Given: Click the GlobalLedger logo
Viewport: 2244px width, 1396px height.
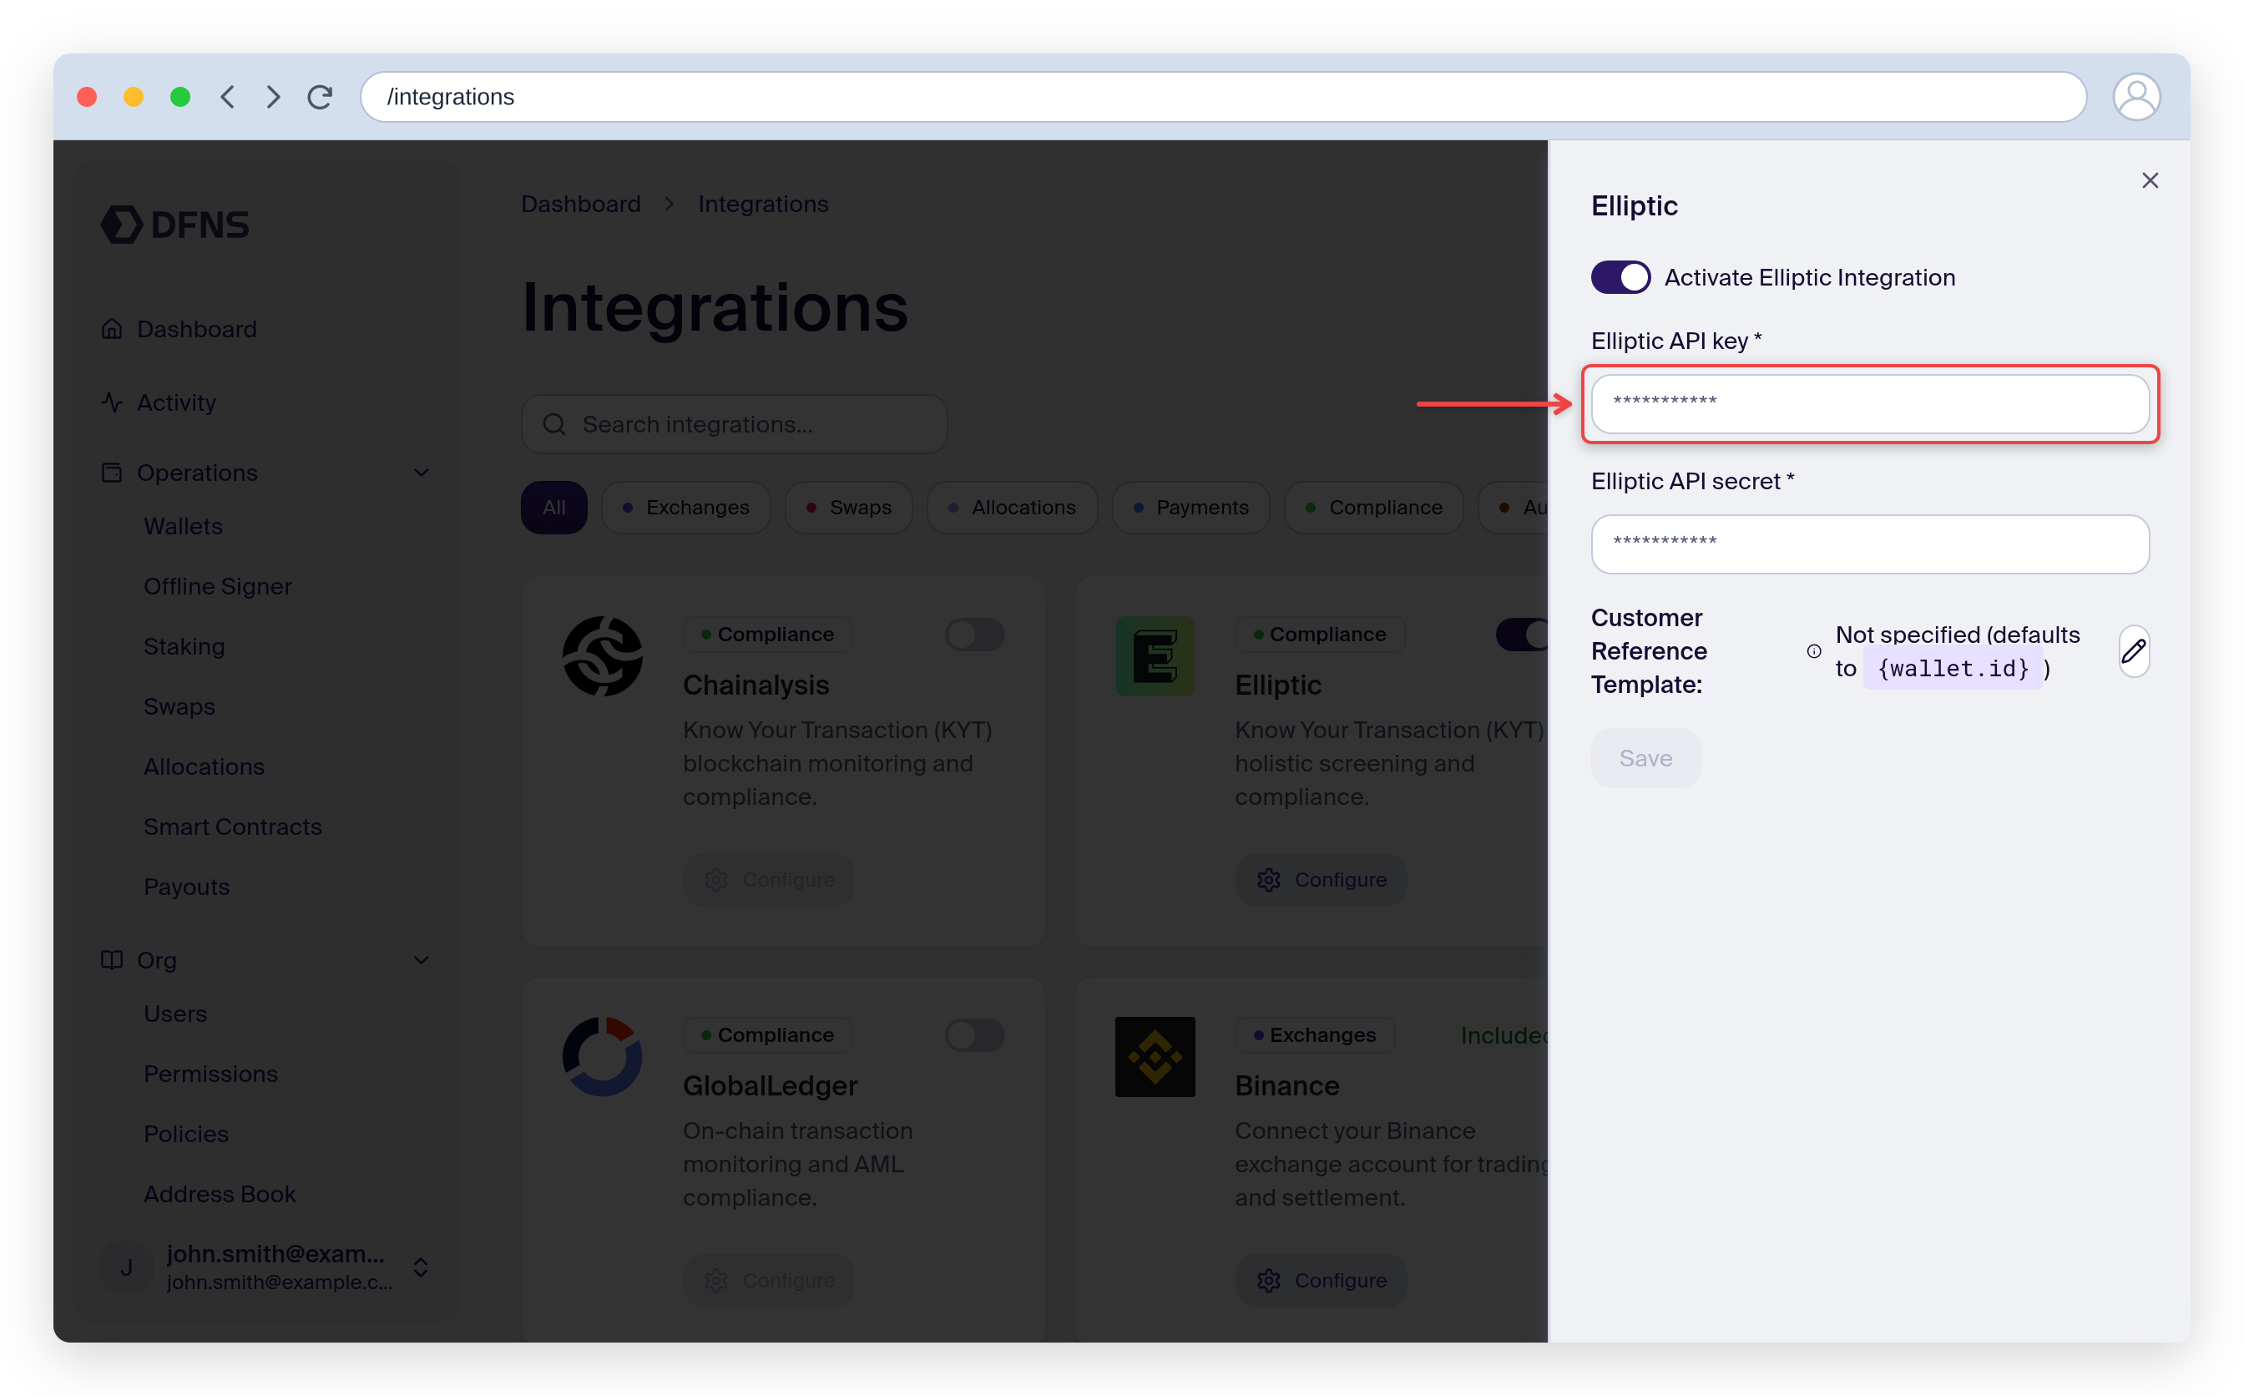Looking at the screenshot, I should 603,1057.
